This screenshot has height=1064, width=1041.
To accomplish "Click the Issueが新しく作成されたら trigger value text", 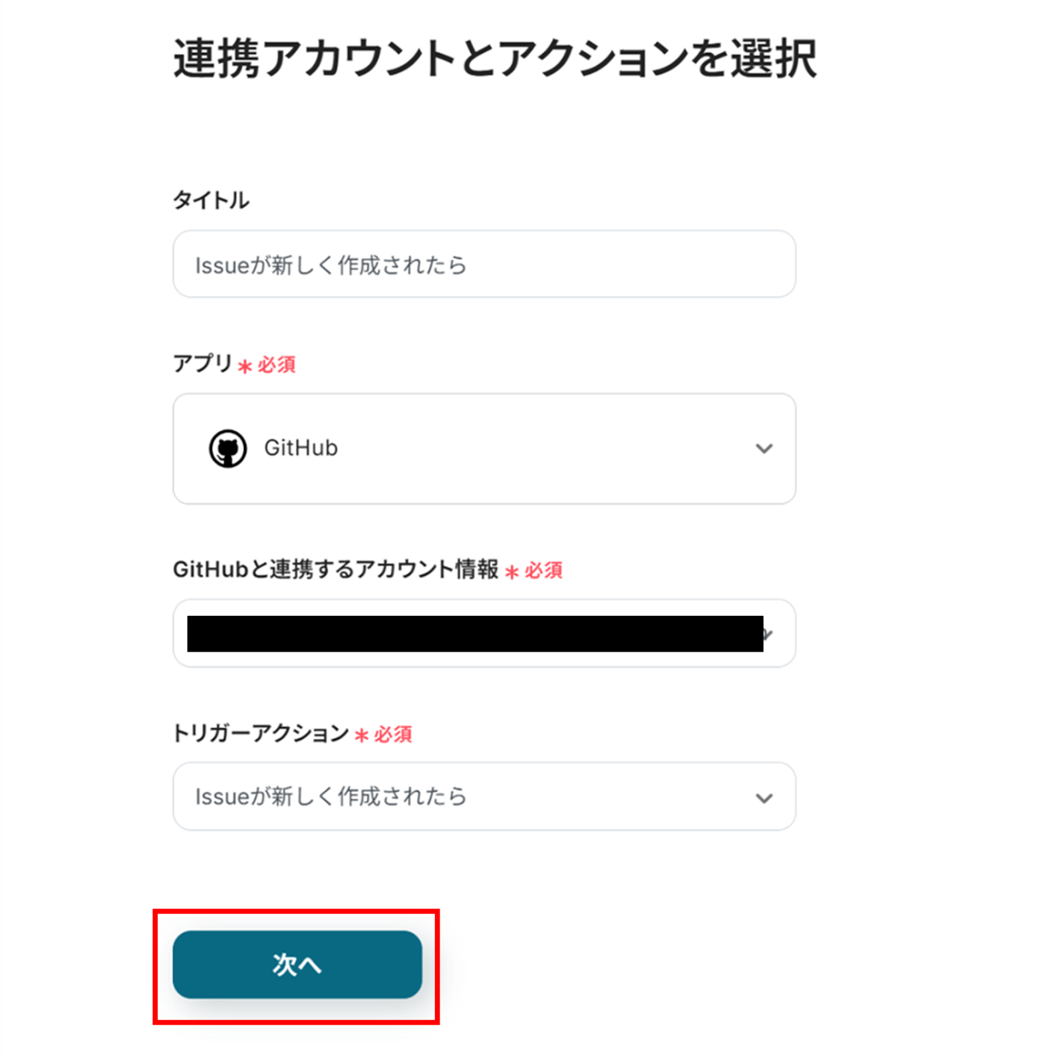I will 331,796.
